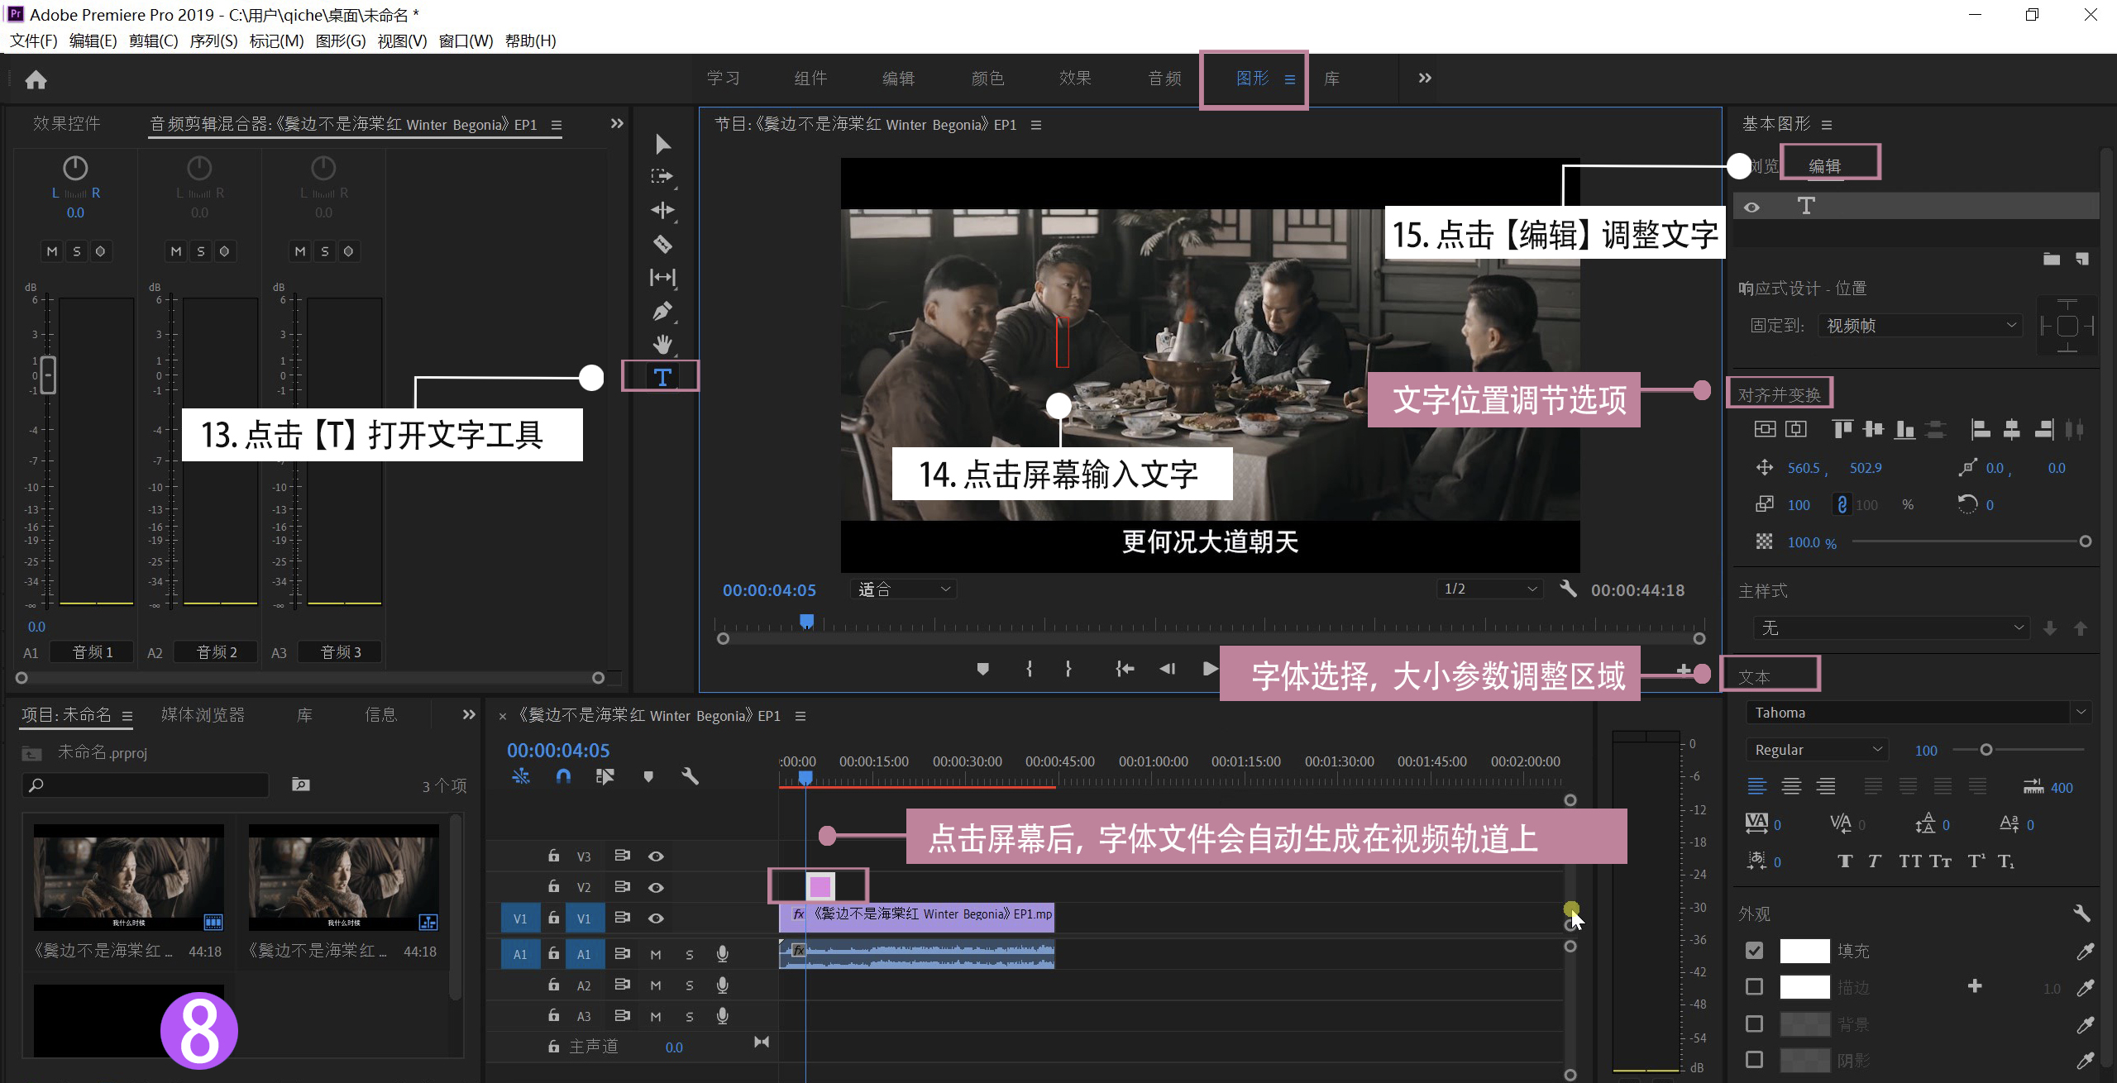Open the 1/2 playback resolution dropdown
2117x1083 pixels.
pos(1489,589)
